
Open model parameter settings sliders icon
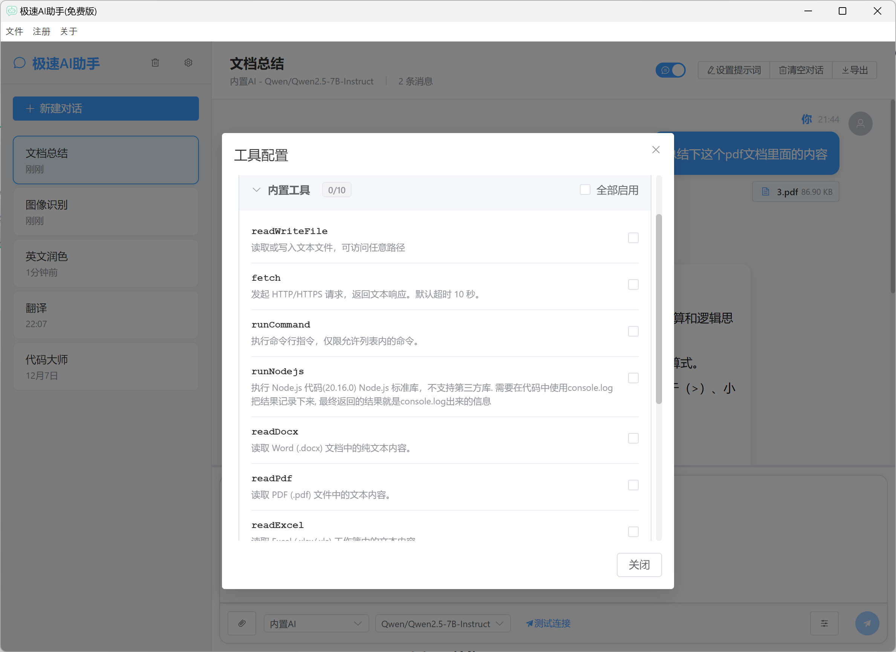point(824,623)
